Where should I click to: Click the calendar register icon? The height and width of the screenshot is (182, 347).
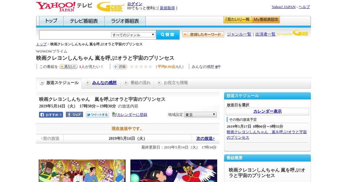click(114, 114)
